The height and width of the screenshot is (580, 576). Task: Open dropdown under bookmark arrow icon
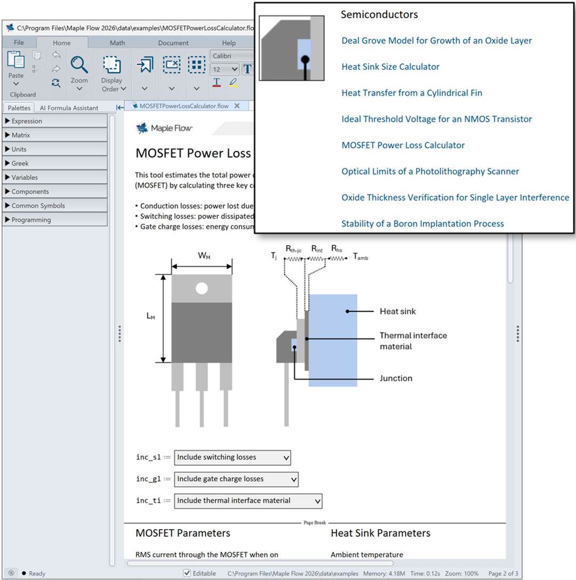[x=145, y=89]
